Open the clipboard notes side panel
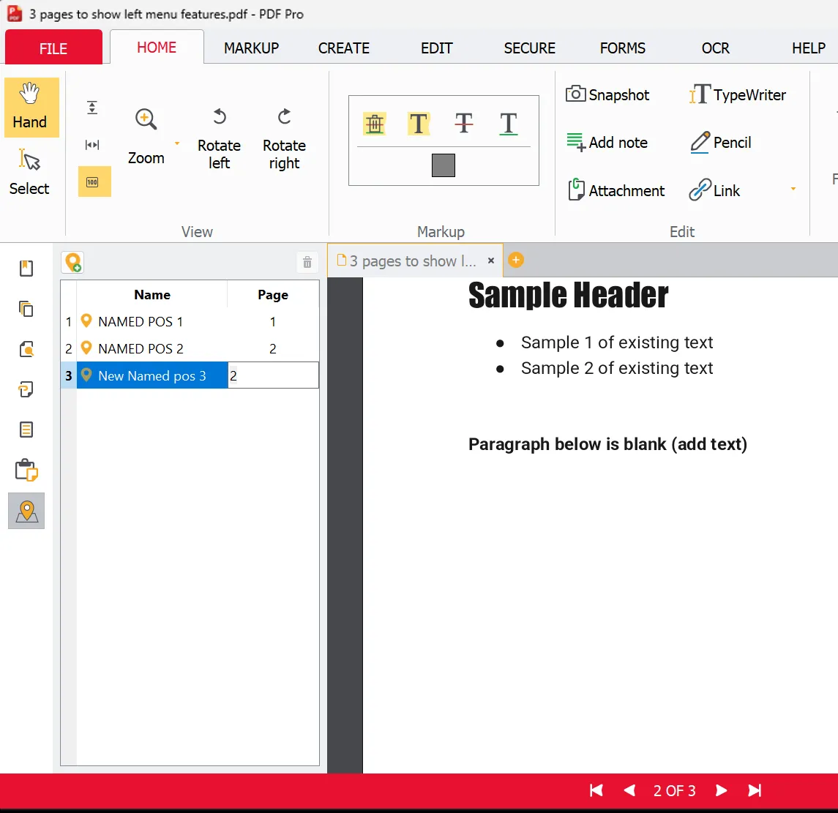Image resolution: width=838 pixels, height=813 pixels. point(26,471)
